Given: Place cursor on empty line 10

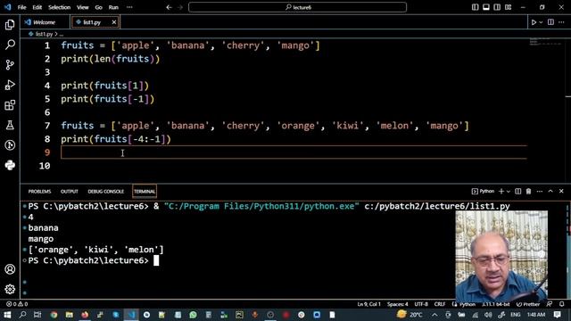Looking at the screenshot, I should tap(294, 166).
